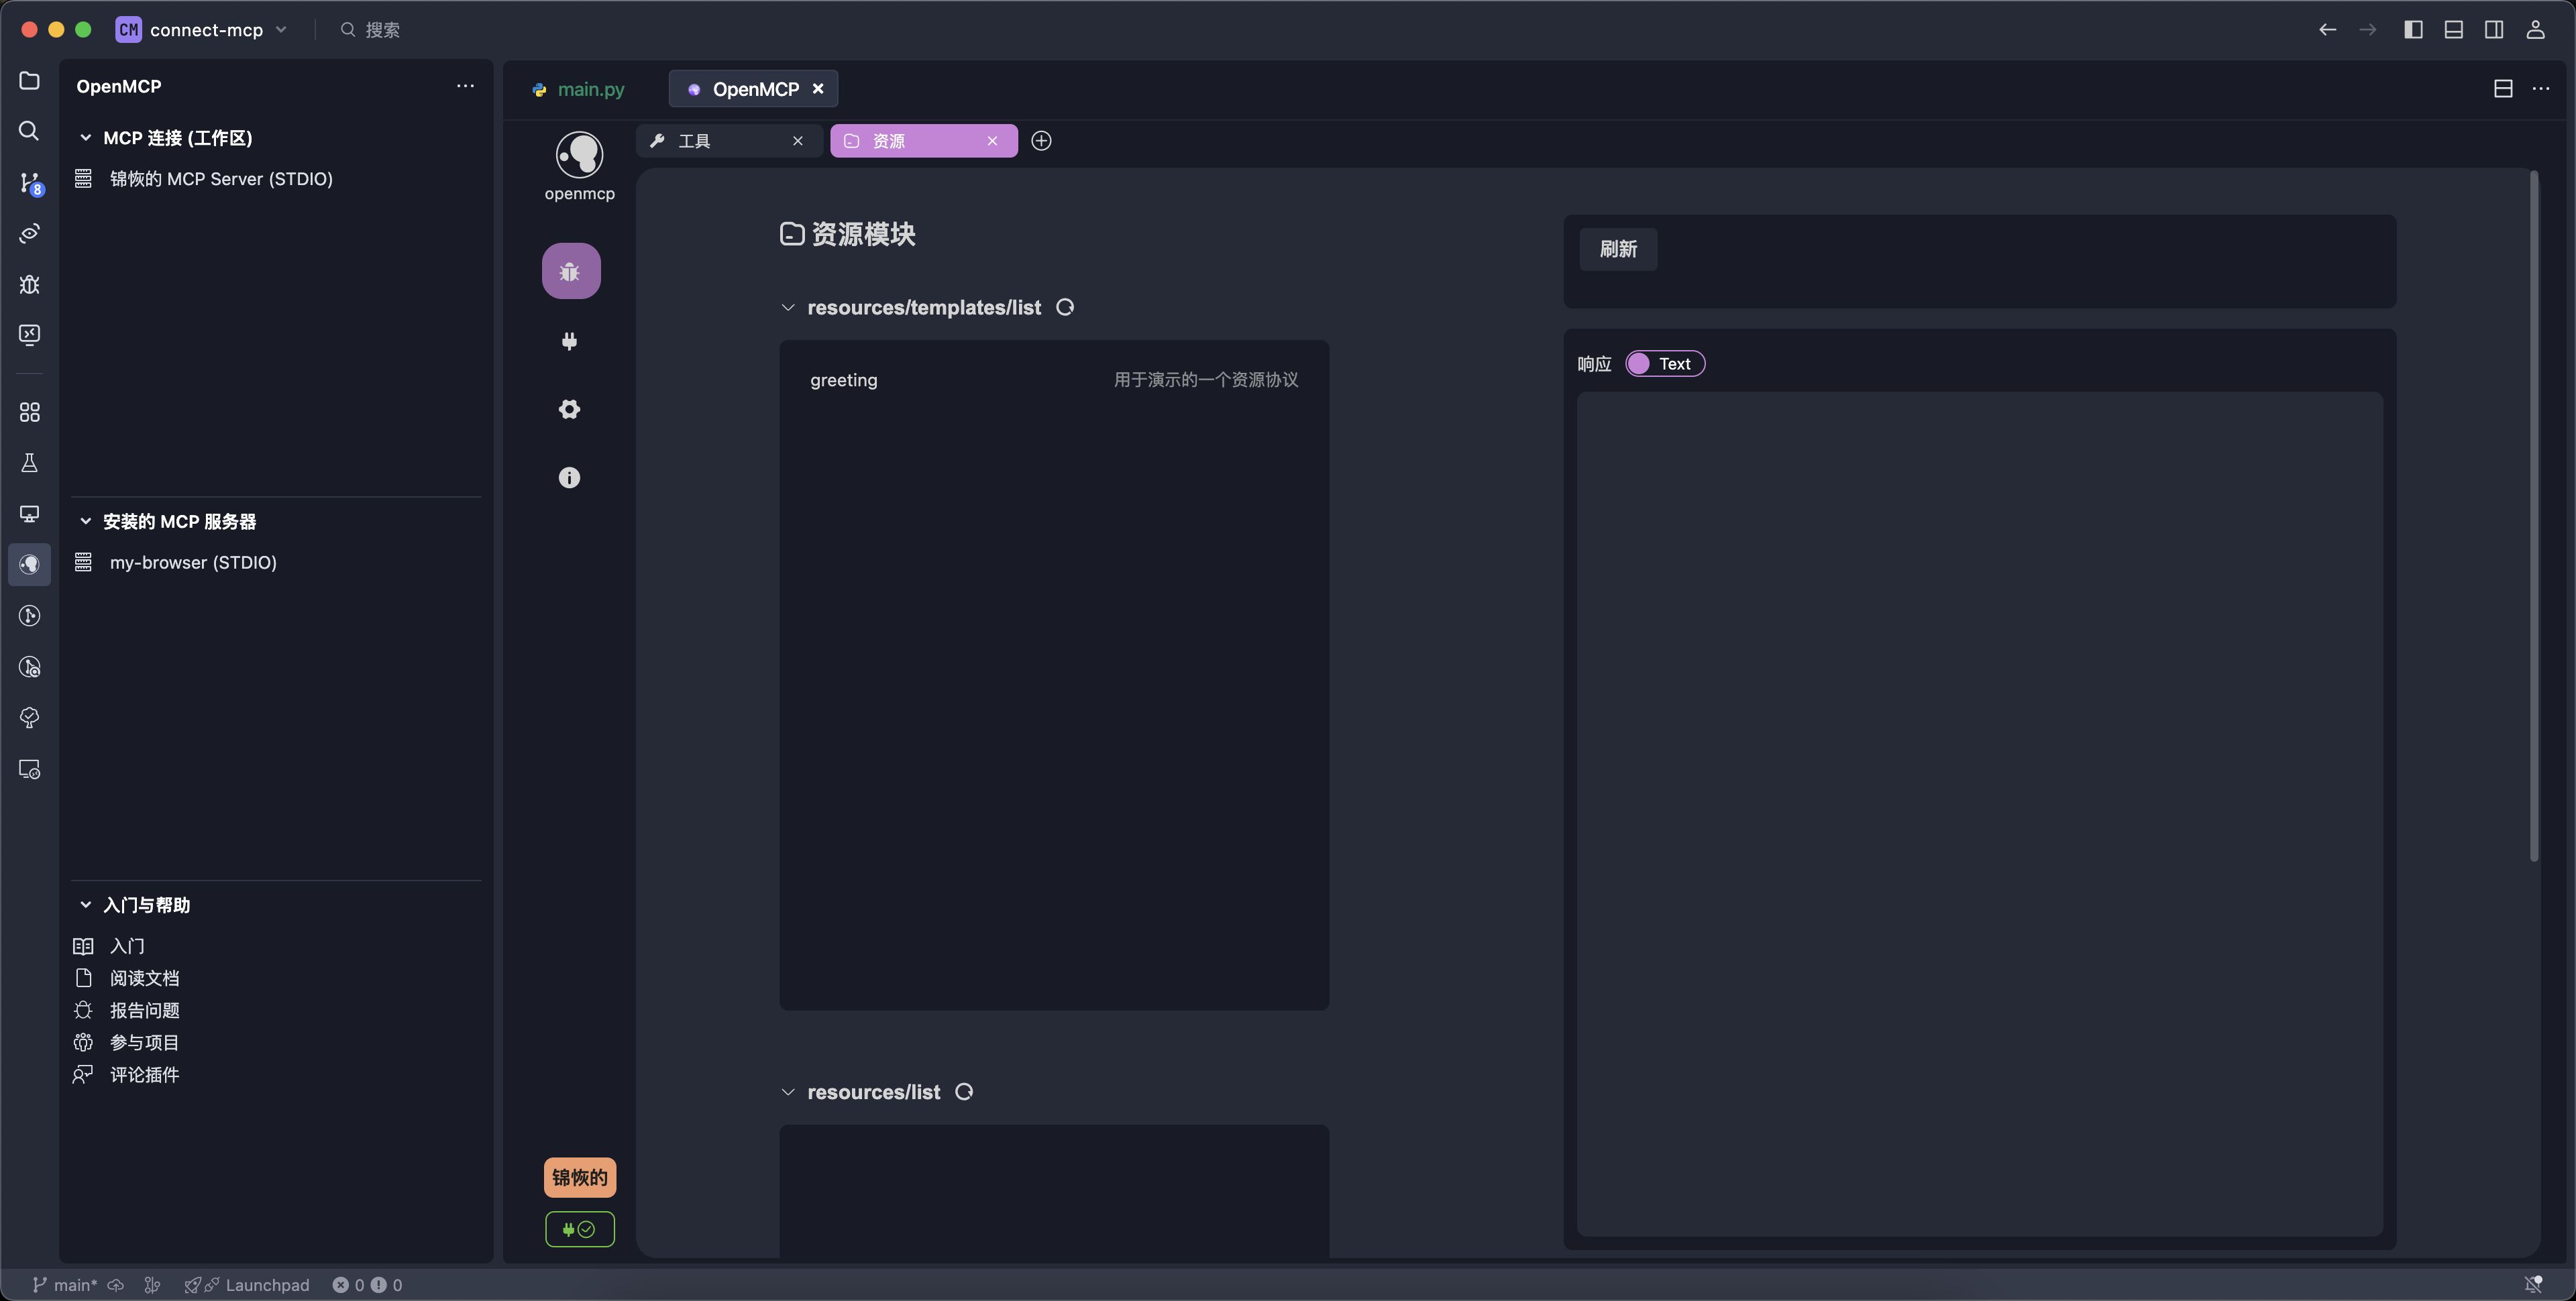View openmcp info via the info icon

pos(570,477)
